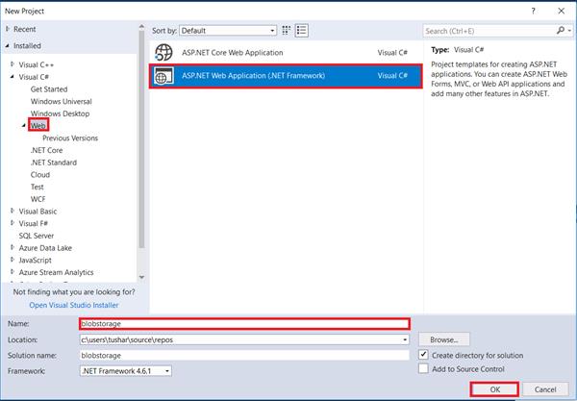Click the ASP.NET Web Application (.NET Framework) template icon
The height and width of the screenshot is (401, 577).
(164, 76)
